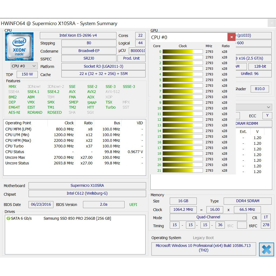The width and height of the screenshot is (276, 276).
Task: Click the Legacy Boot label
Action: [x=203, y=238]
